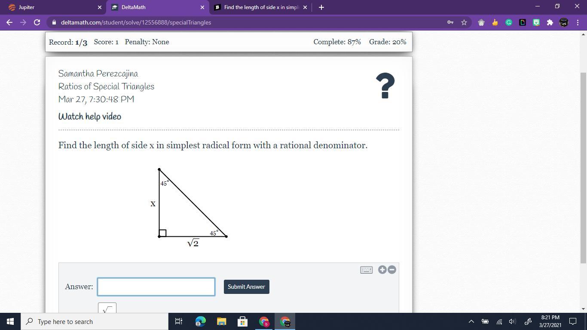Screen dimensions: 587x330
Task: Click the Score: 1 text
Action: coord(106,42)
